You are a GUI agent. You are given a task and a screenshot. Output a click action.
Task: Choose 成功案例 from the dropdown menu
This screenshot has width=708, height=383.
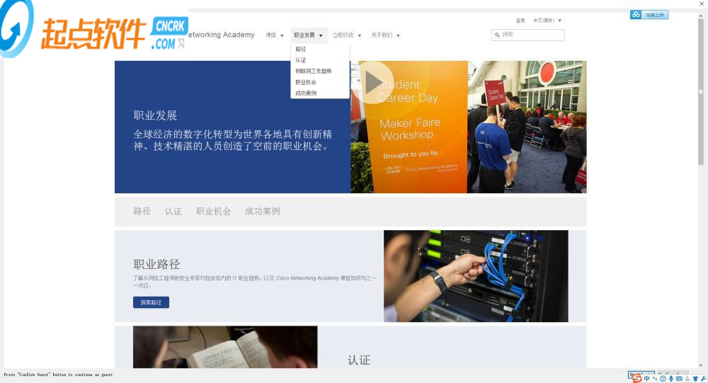[306, 93]
